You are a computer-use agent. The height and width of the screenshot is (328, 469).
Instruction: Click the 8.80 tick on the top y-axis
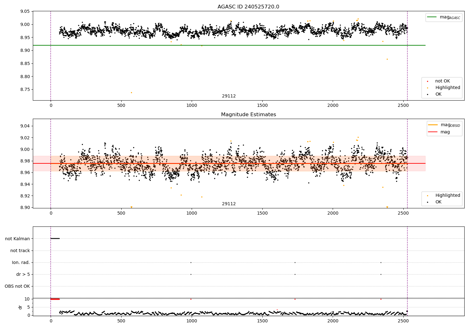point(25,77)
